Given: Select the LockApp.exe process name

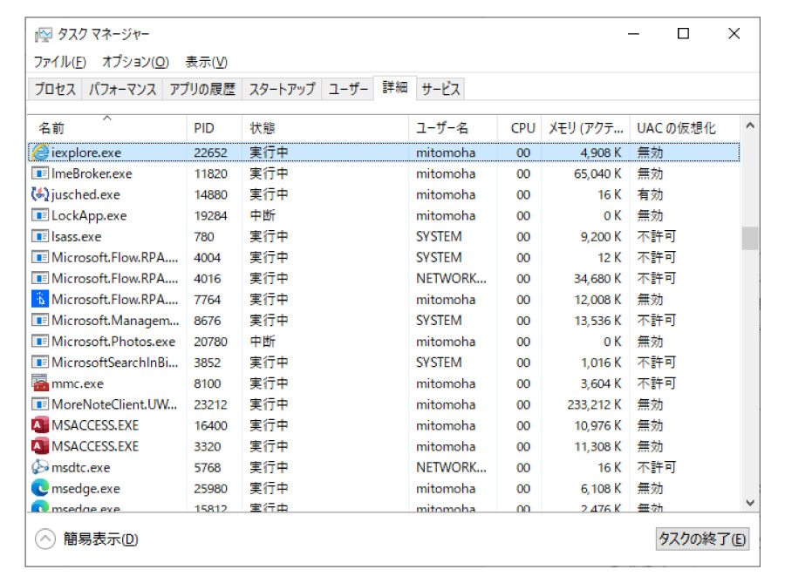Looking at the screenshot, I should (x=89, y=215).
